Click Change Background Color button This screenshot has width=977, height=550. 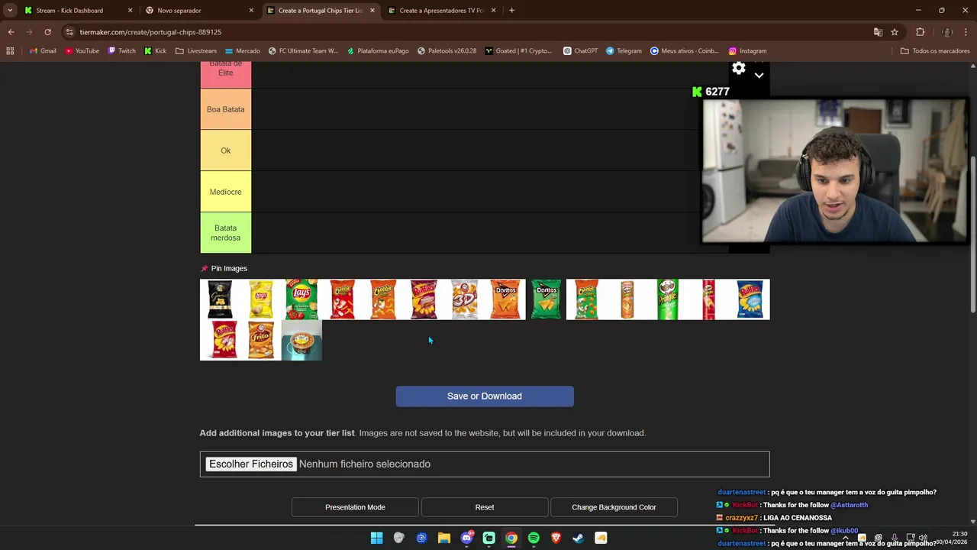614,507
